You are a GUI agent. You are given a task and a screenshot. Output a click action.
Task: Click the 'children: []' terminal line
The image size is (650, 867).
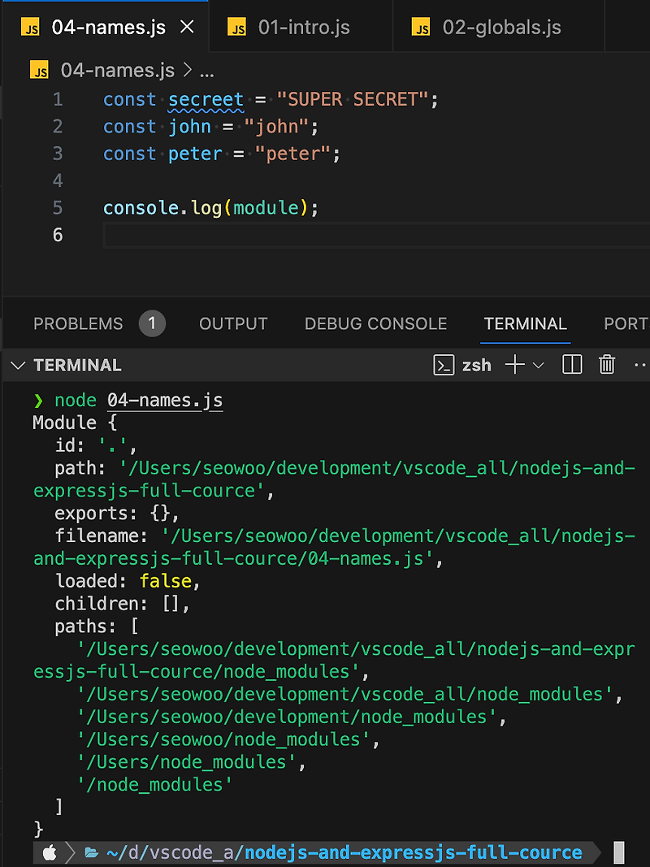(122, 603)
